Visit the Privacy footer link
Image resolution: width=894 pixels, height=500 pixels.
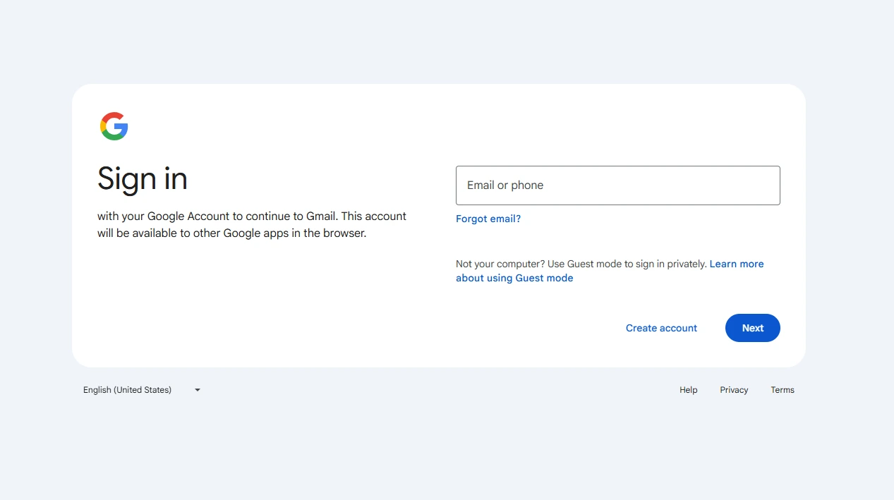pyautogui.click(x=734, y=390)
